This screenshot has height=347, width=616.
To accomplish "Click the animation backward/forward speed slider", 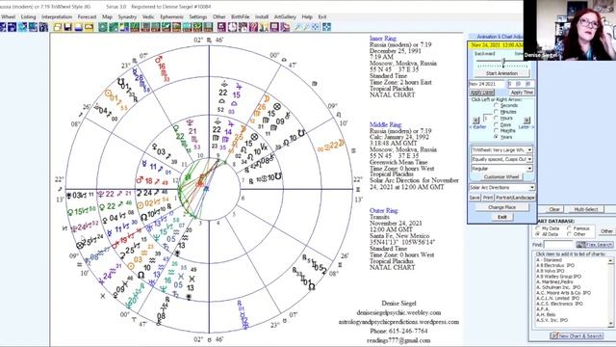I will [503, 61].
